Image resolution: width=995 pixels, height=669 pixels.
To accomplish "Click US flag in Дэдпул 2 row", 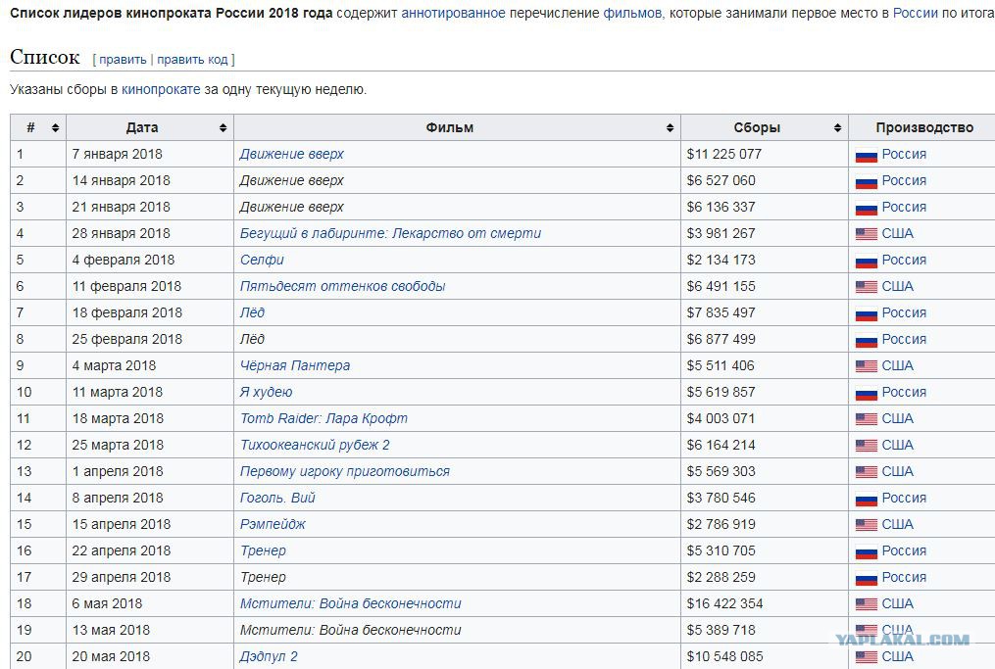I will pyautogui.click(x=867, y=657).
